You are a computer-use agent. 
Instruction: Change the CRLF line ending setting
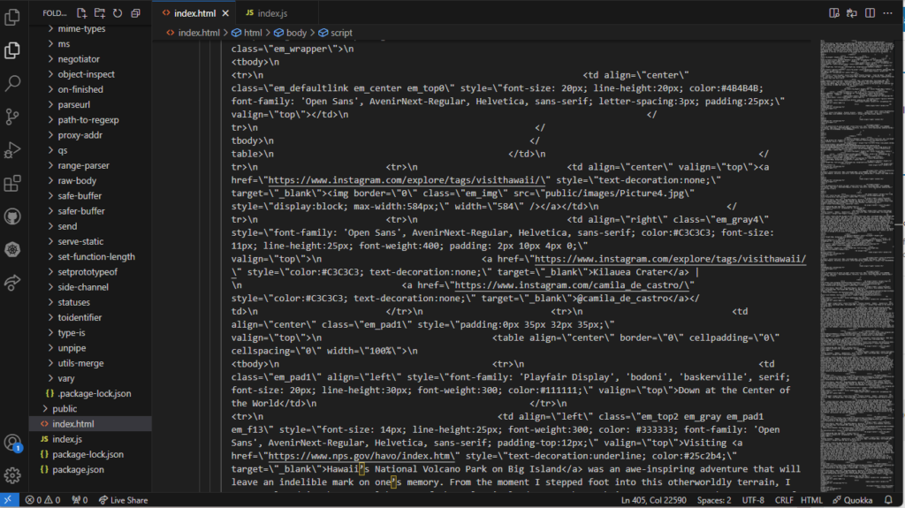pyautogui.click(x=784, y=500)
